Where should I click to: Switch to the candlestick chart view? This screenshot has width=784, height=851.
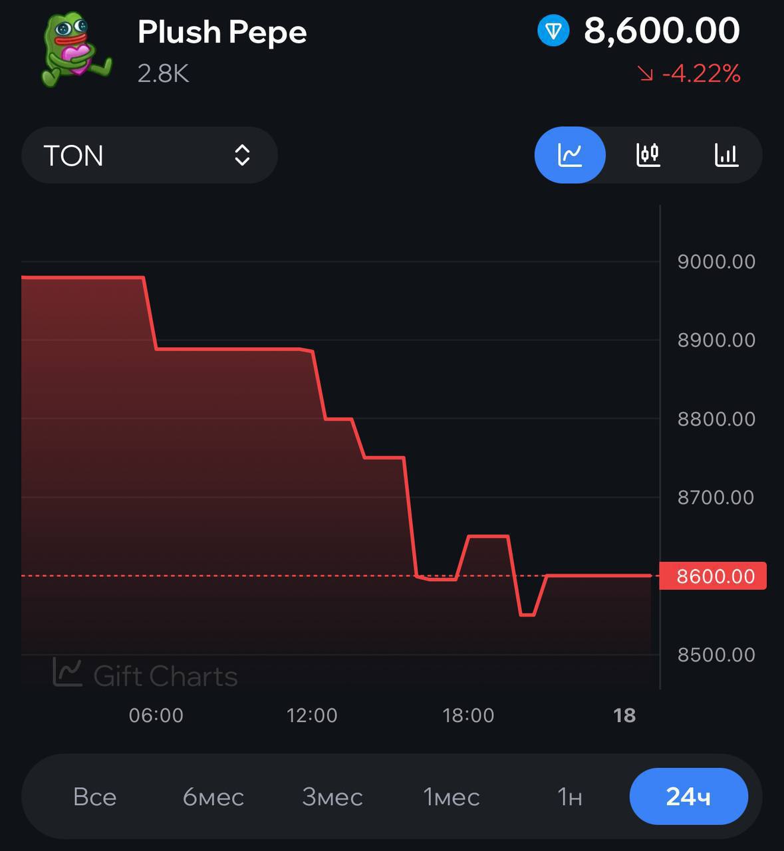648,155
